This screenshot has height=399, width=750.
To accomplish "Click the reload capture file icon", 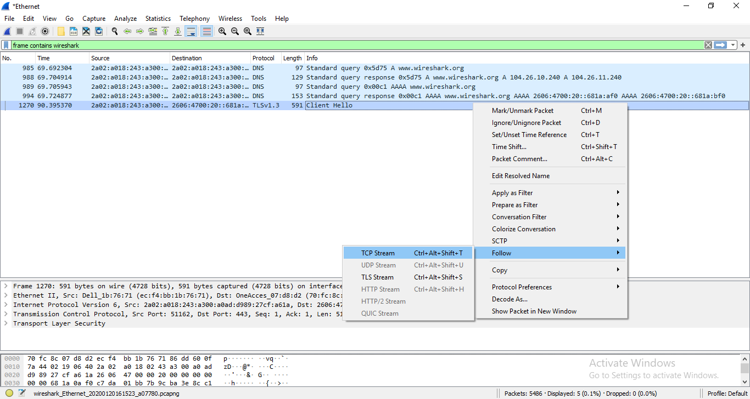I will (99, 31).
